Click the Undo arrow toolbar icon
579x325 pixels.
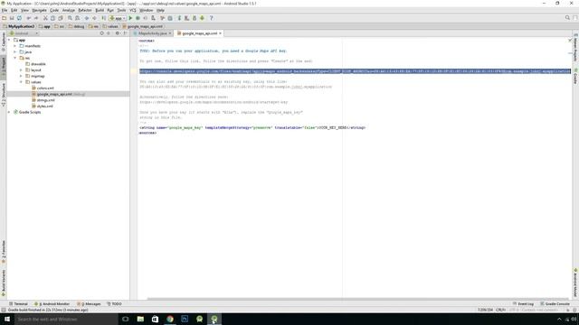(x=29, y=18)
